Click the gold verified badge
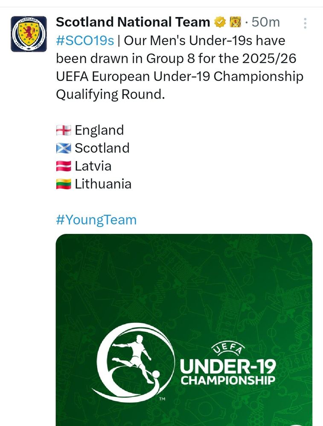This screenshot has height=426, width=323. click(220, 22)
